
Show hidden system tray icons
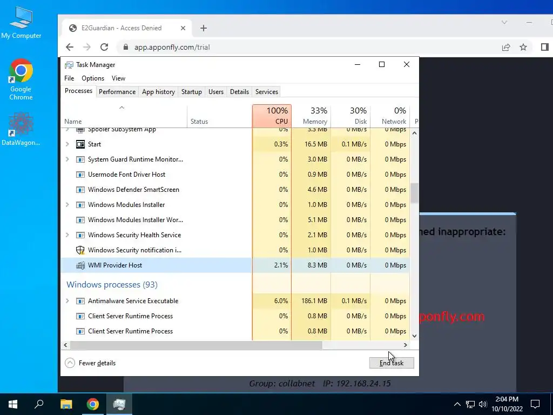457,404
